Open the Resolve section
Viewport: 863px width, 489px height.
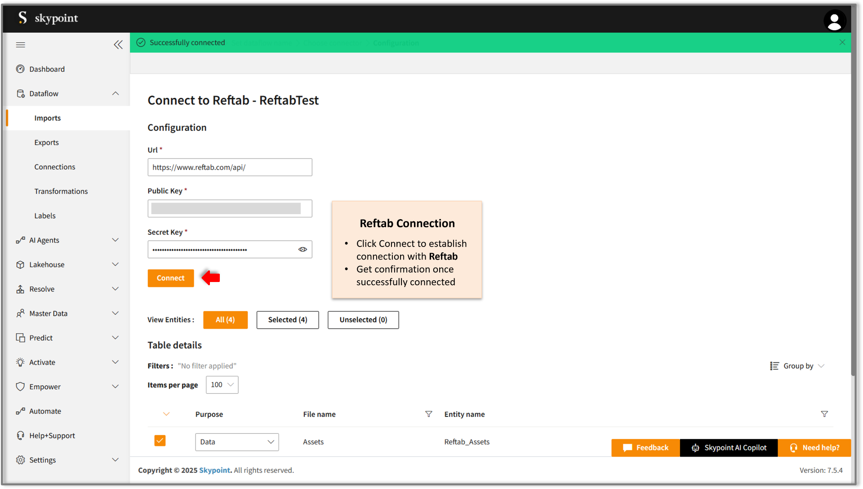click(x=42, y=289)
